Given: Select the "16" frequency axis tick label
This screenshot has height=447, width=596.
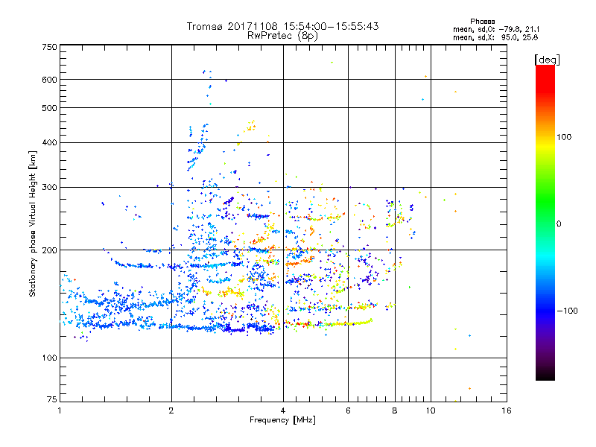Looking at the screenshot, I should click(x=507, y=410).
